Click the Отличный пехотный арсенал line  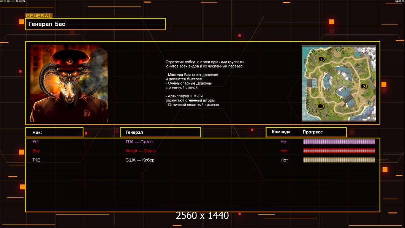(193, 105)
